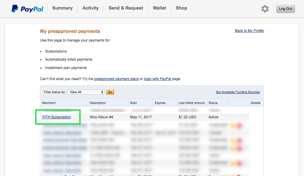Viewport: 304px width, 176px height.
Task: Open the YITH Subscription merchant link
Action: point(56,117)
